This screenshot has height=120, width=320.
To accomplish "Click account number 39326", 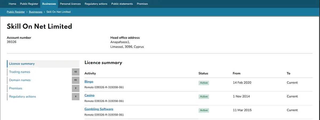I will point(12,42).
